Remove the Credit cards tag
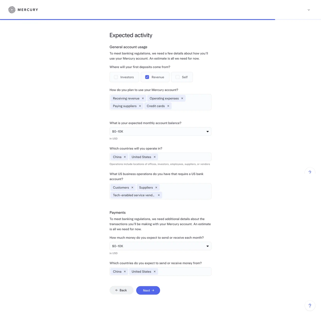Viewport: 321px width, 315px height. (168, 106)
